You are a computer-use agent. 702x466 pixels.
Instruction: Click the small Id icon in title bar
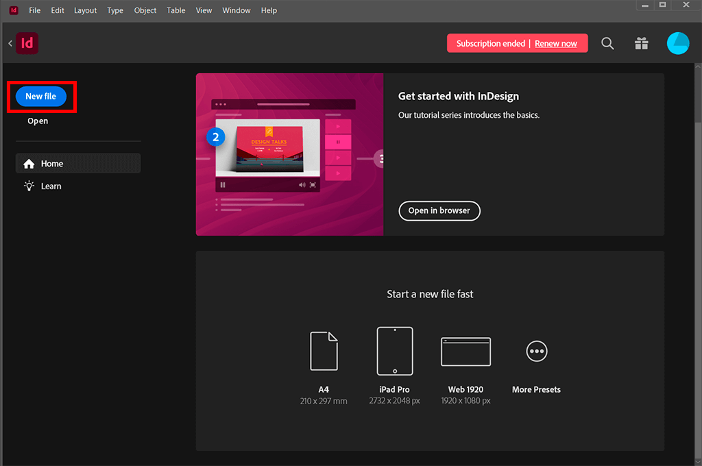point(14,10)
